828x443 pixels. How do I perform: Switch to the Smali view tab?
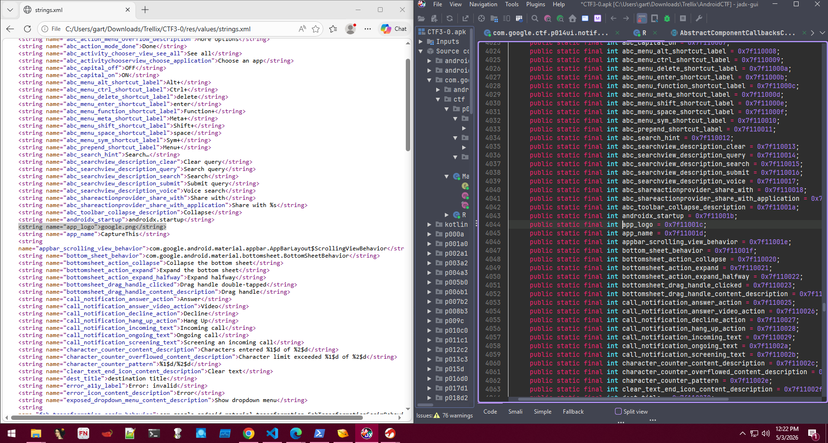pyautogui.click(x=515, y=412)
